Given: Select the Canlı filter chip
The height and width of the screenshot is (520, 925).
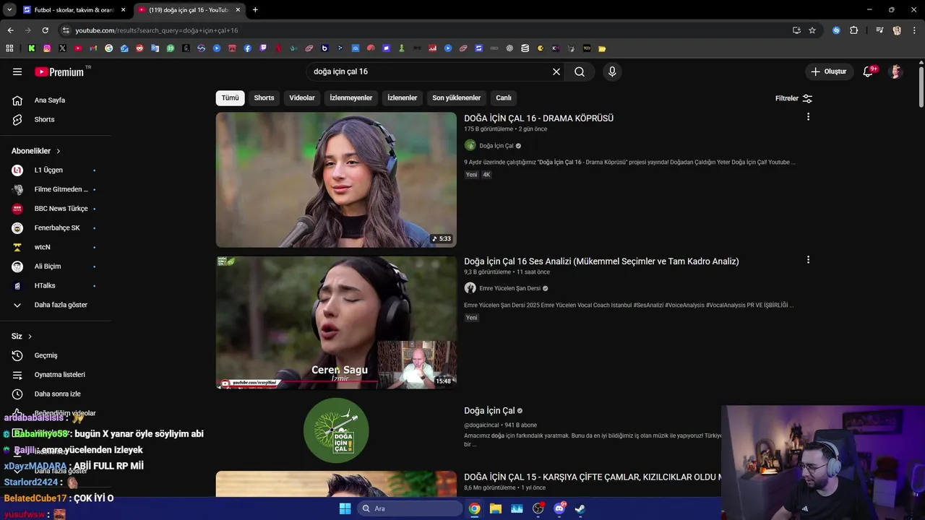Looking at the screenshot, I should tap(504, 98).
